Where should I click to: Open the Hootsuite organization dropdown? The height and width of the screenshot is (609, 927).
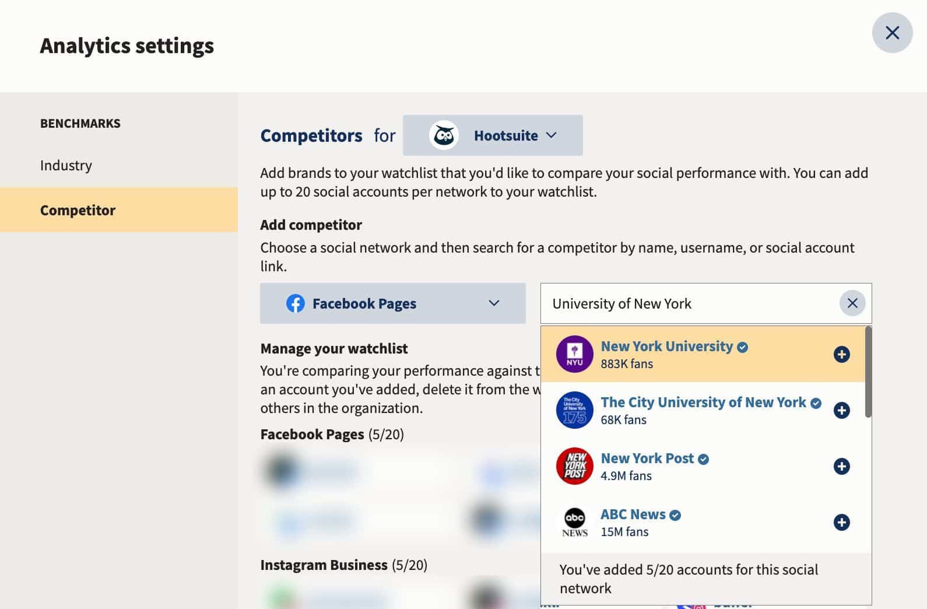coord(493,135)
